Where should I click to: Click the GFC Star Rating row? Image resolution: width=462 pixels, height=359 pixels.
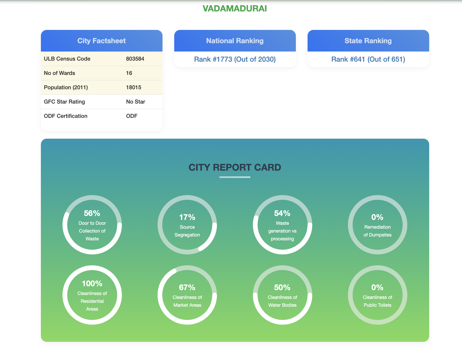click(x=102, y=102)
